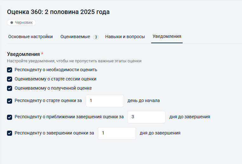Click the день до начала label
This screenshot has height=164, width=242.
point(144,101)
